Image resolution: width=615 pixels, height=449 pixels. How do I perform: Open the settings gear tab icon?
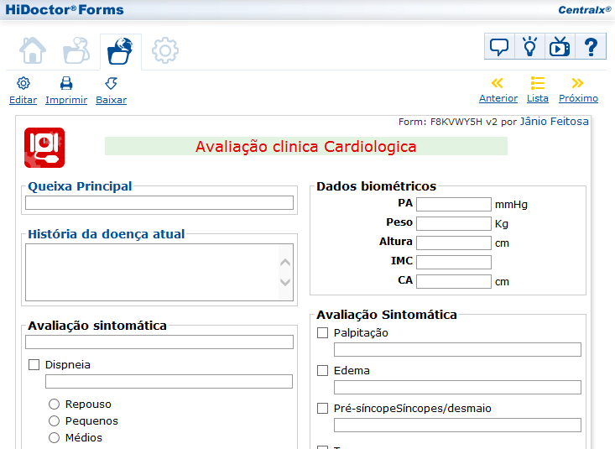coord(165,50)
